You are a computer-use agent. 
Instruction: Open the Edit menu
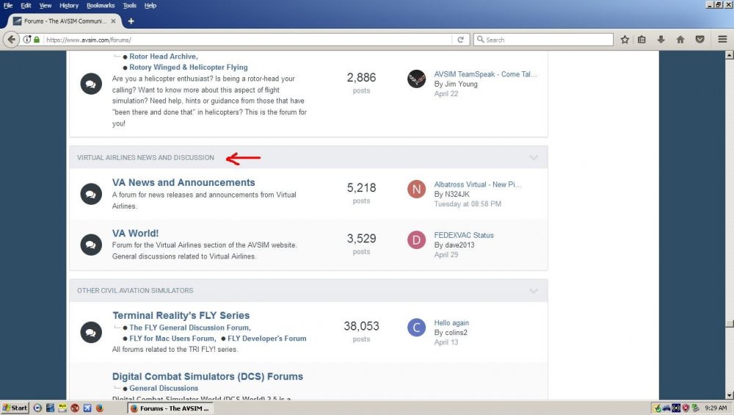[26, 6]
